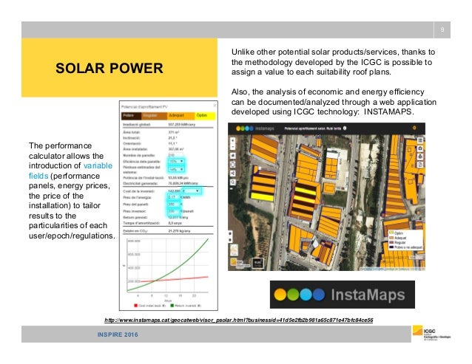Zoom out on the InstaMaps map

tap(233, 147)
